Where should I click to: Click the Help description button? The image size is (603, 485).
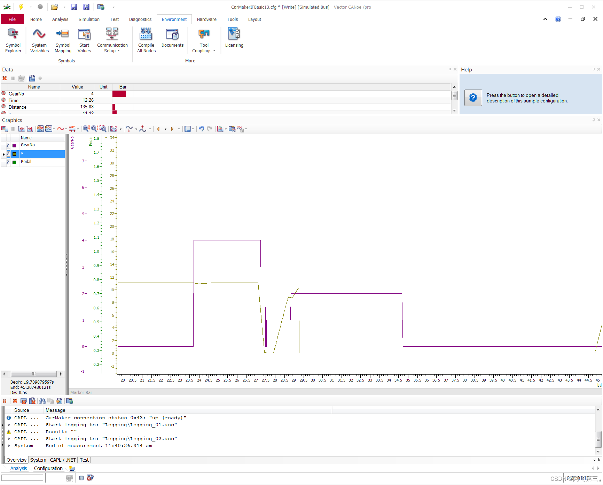[473, 98]
